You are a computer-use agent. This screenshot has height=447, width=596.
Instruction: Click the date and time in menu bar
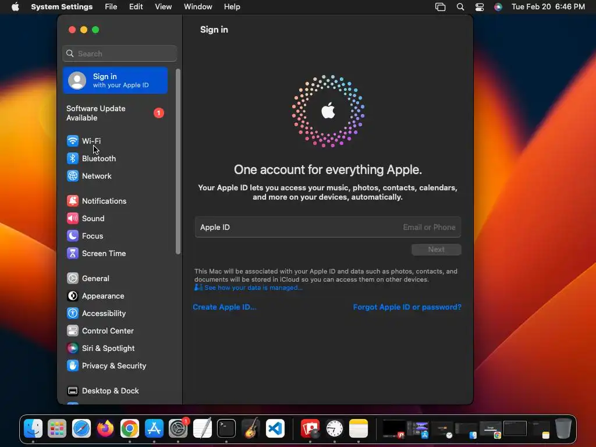pyautogui.click(x=548, y=7)
